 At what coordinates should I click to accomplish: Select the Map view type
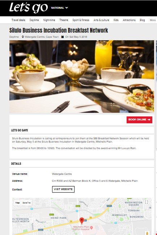(17, 203)
